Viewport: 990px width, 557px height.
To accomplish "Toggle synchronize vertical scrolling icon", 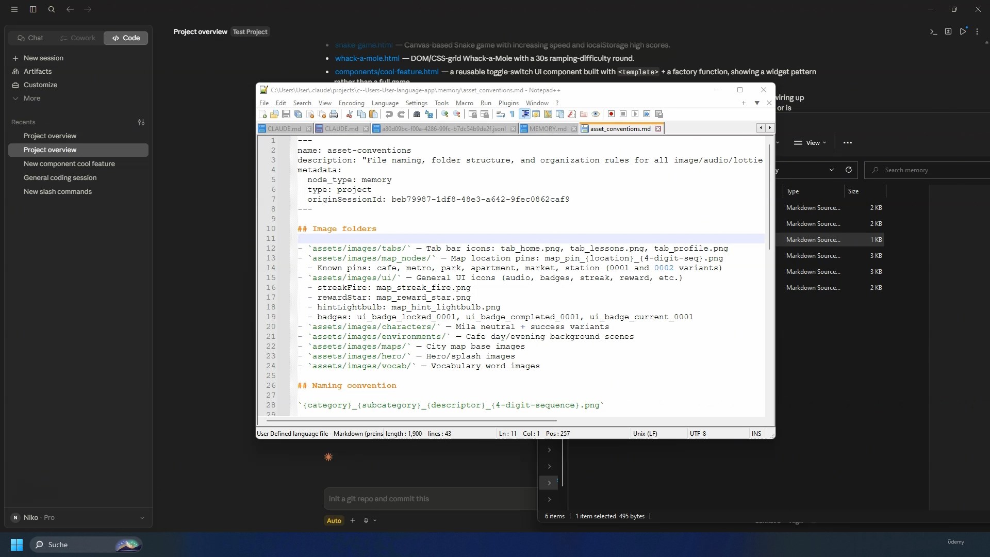I will pyautogui.click(x=473, y=114).
